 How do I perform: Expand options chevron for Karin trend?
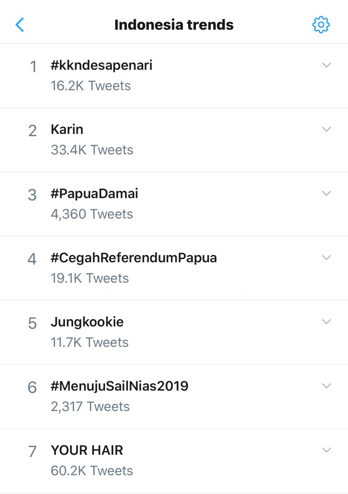click(326, 129)
